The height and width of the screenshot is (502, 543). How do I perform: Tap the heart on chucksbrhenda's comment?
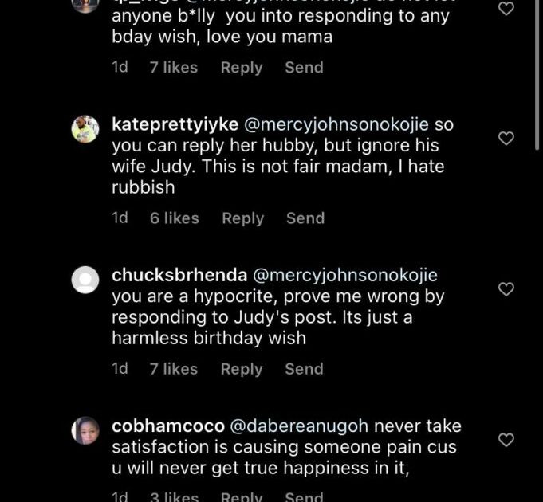tap(506, 289)
